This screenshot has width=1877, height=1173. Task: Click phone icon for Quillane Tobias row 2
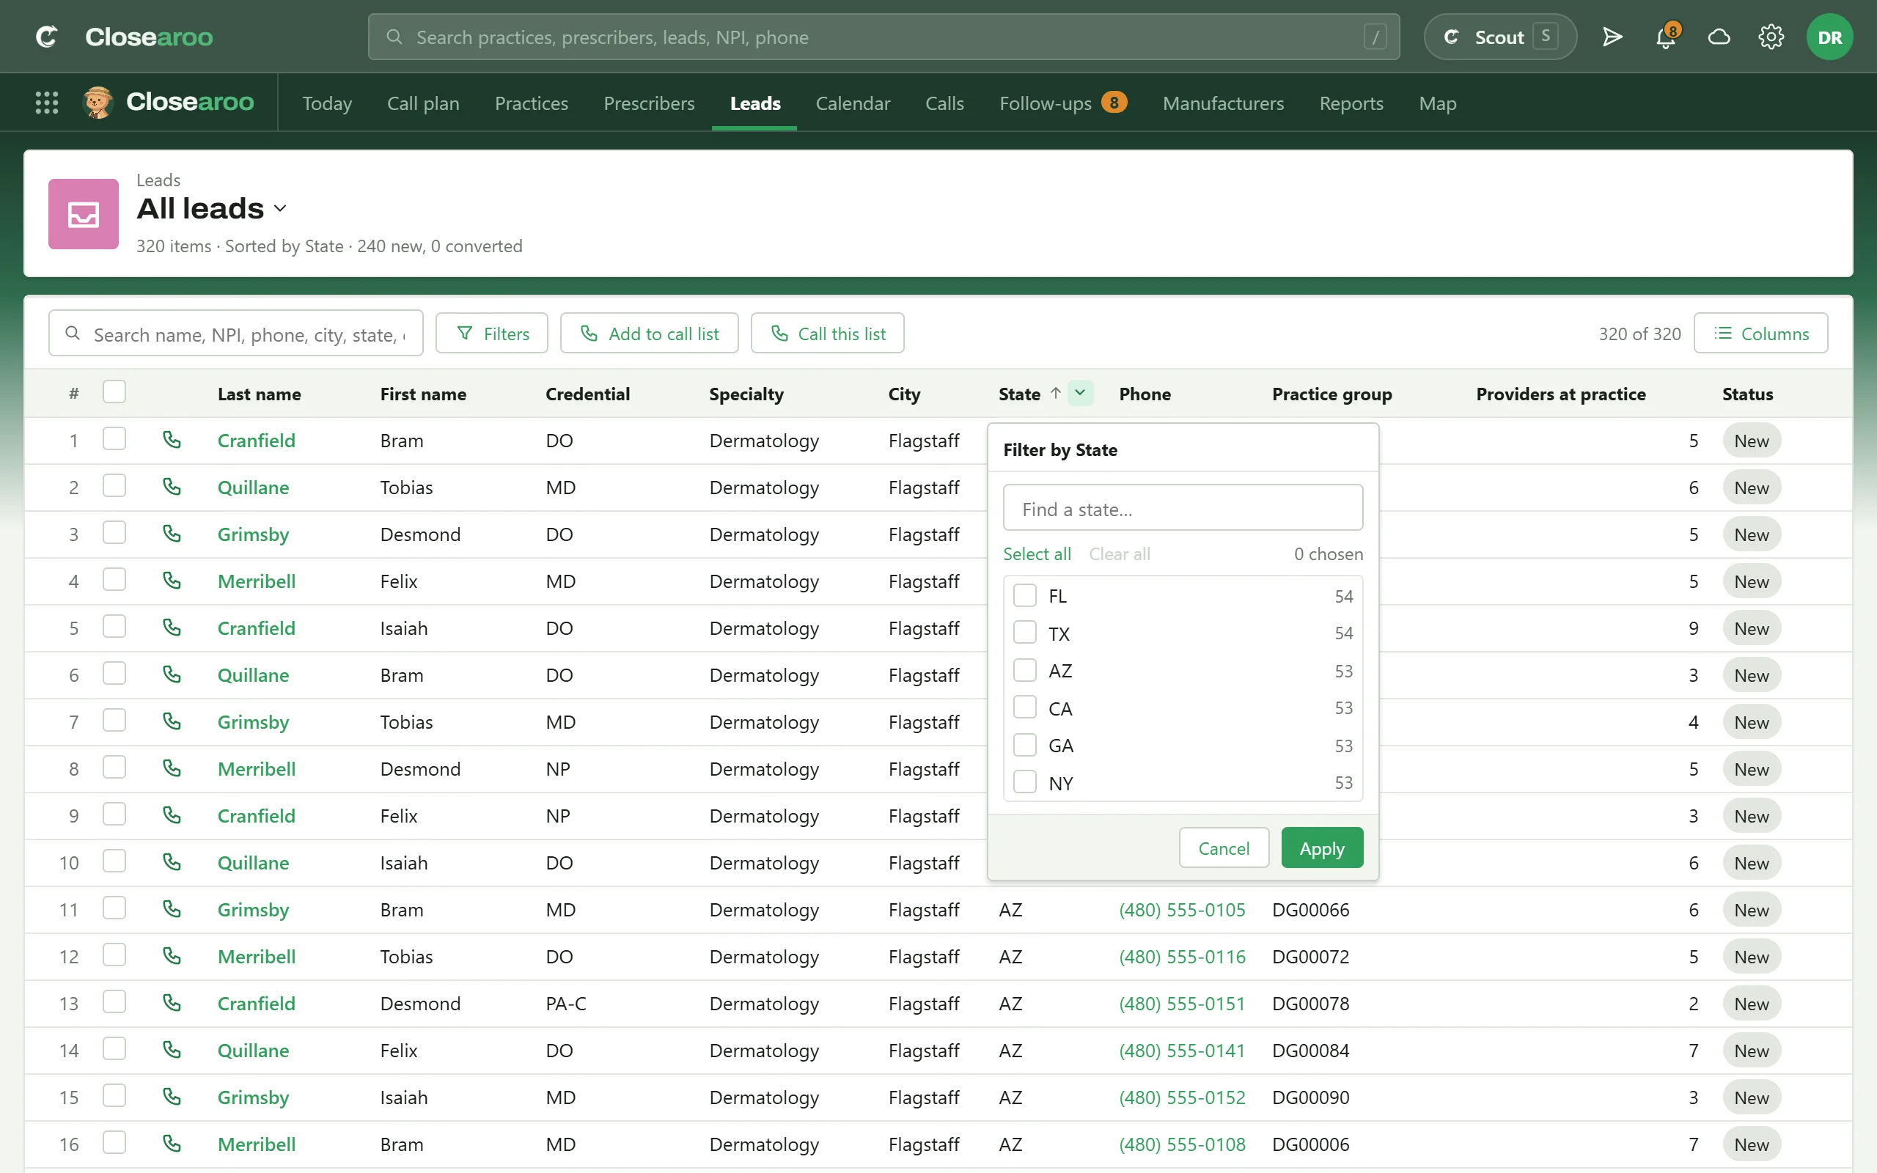point(172,486)
